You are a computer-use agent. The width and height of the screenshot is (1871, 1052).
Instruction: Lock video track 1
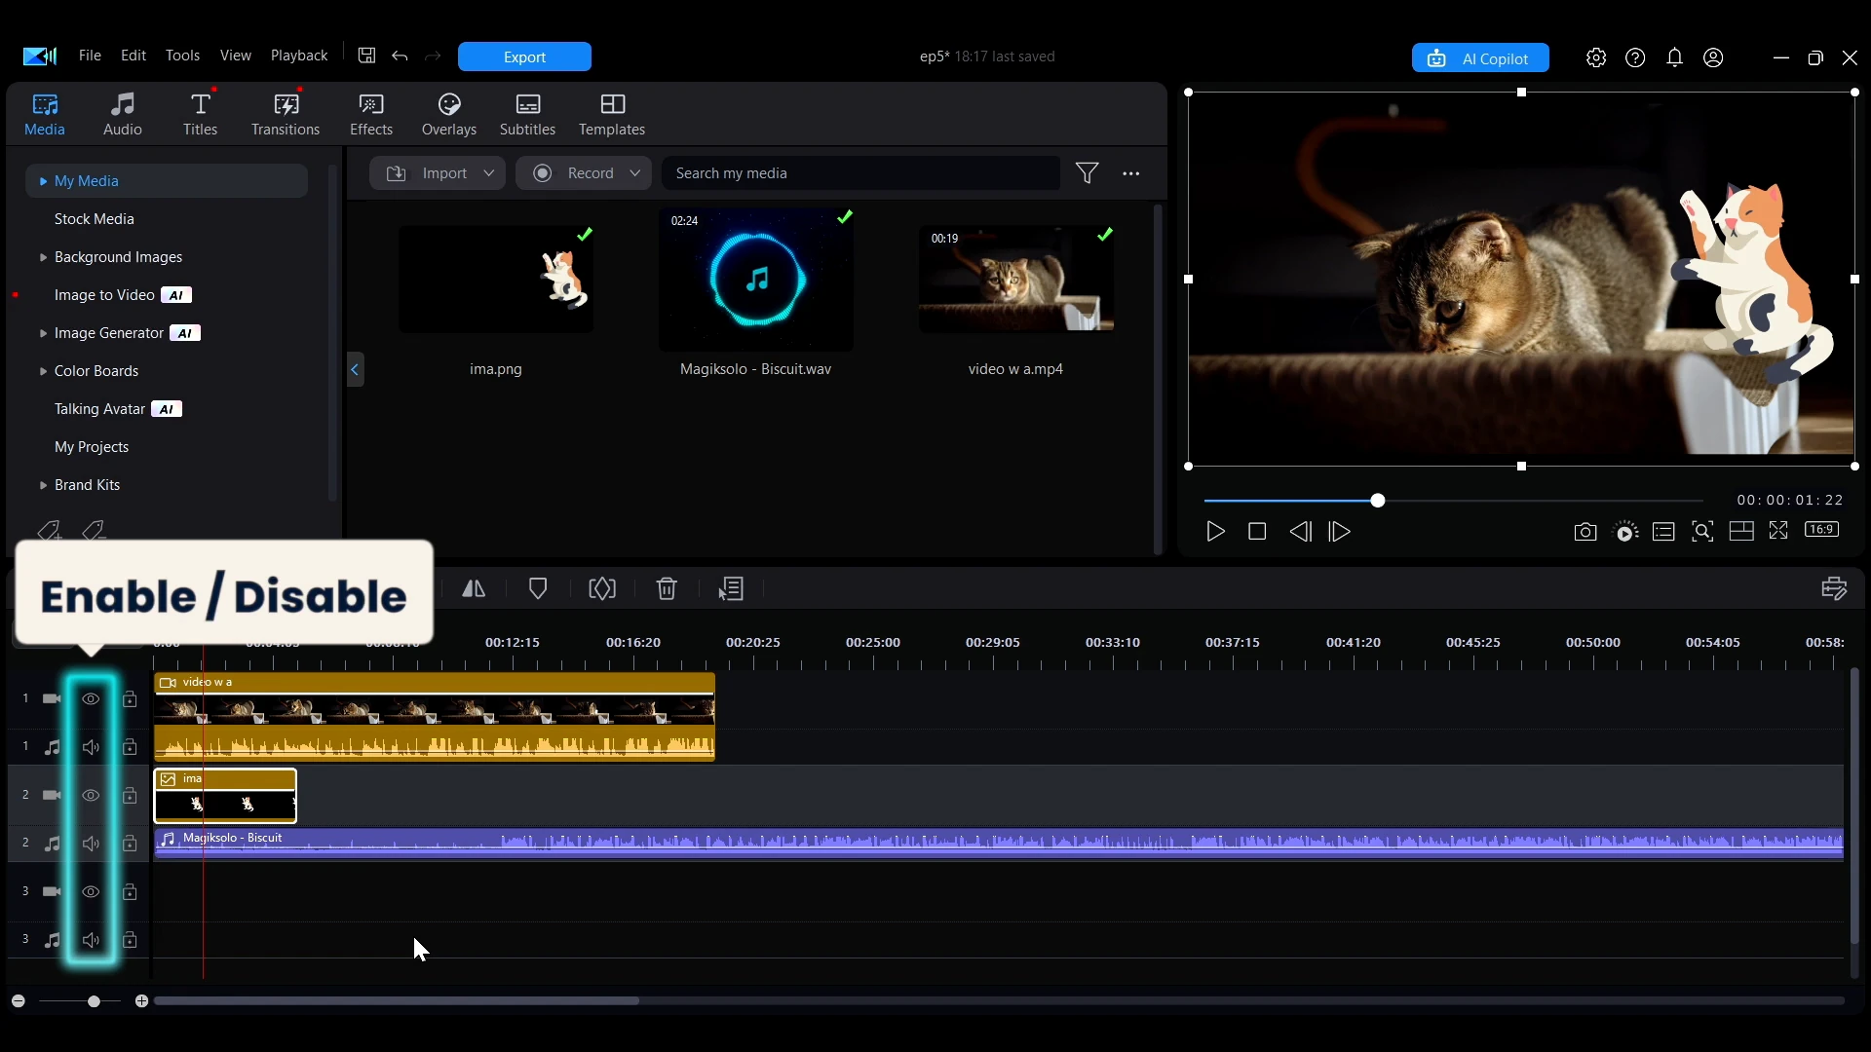(130, 699)
